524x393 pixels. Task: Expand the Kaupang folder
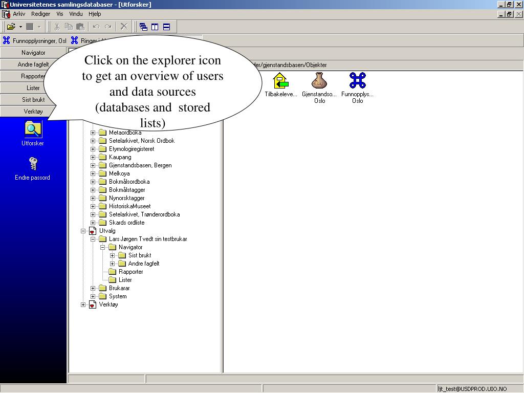(93, 157)
